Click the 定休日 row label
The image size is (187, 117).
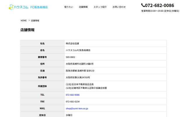pyautogui.click(x=42, y=115)
